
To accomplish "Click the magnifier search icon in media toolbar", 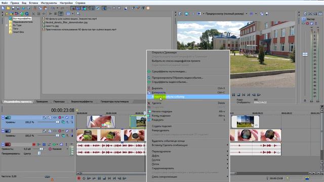I will tap(78, 14).
